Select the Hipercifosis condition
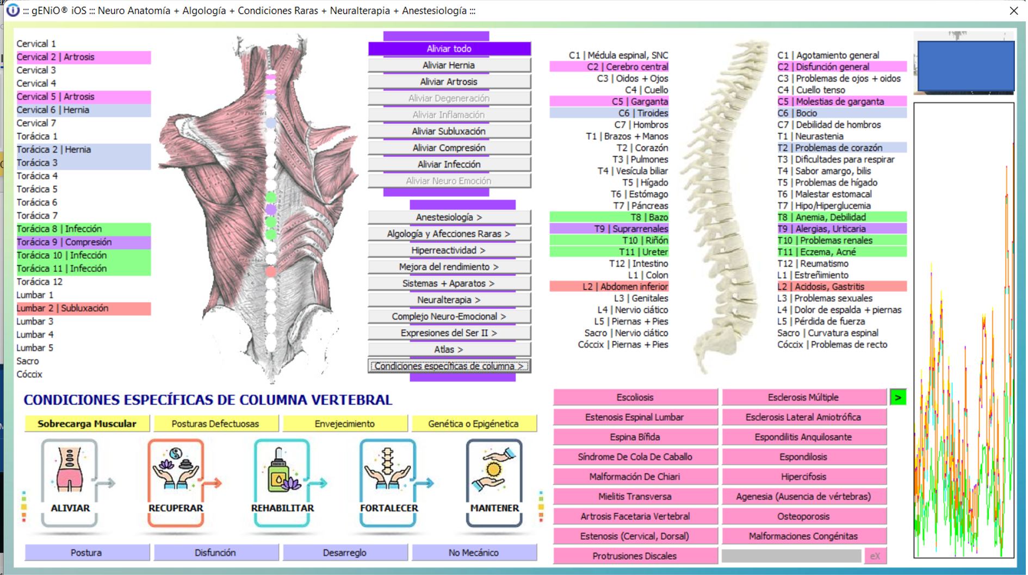1028x575 pixels. tap(804, 477)
